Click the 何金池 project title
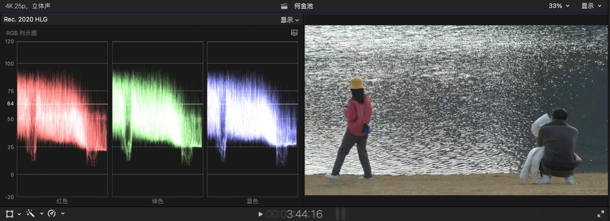Screen dimensions: 610x221 coord(304,6)
